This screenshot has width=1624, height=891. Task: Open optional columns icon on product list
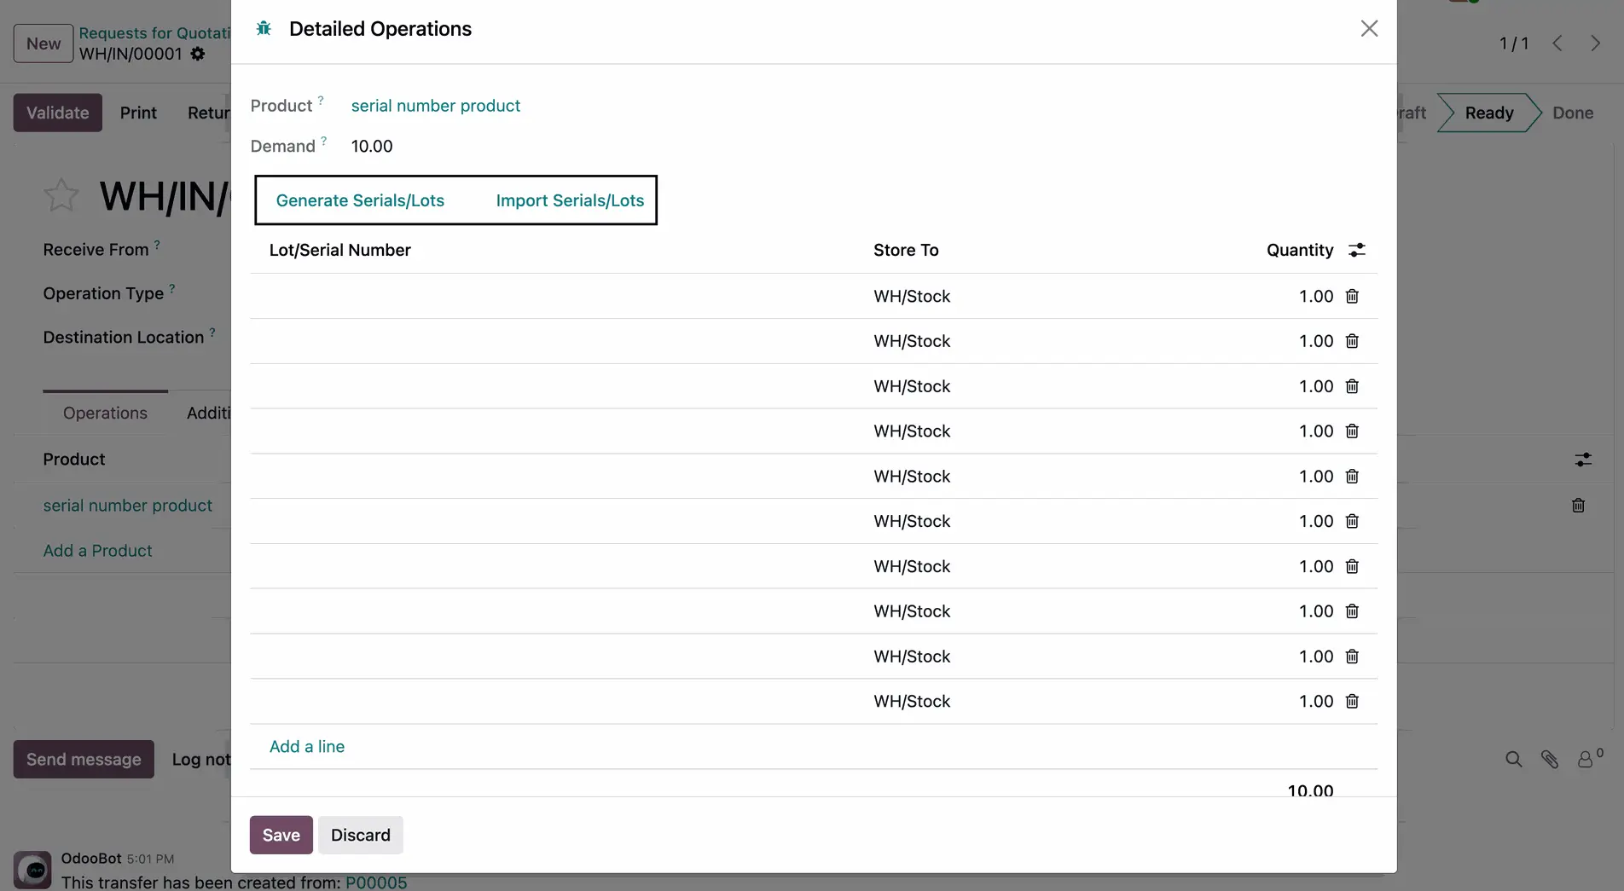point(1583,460)
